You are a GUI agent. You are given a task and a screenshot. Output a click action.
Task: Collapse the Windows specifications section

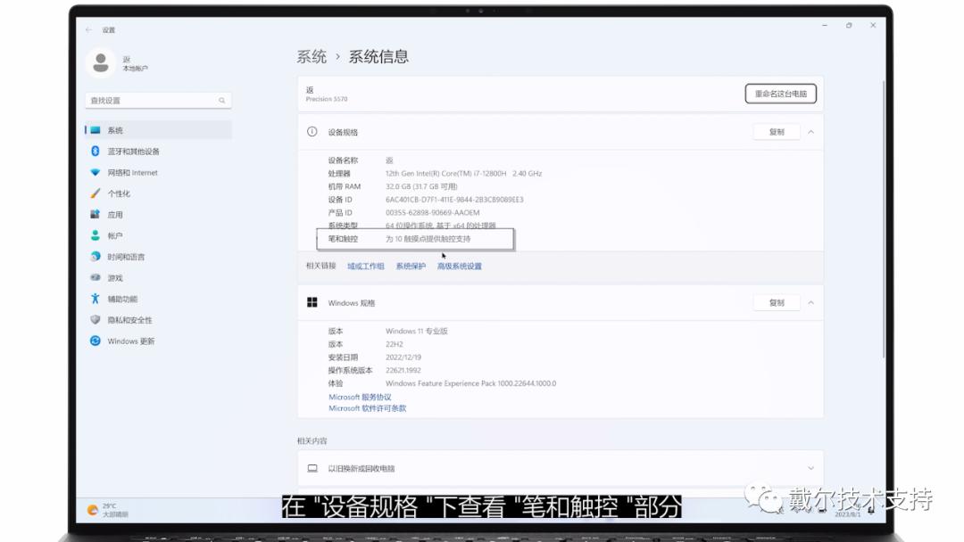coord(809,302)
